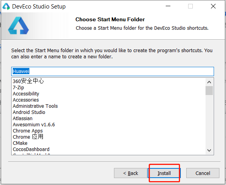Click the list's scroll down arrow
This screenshot has height=185, width=226.
point(209,150)
